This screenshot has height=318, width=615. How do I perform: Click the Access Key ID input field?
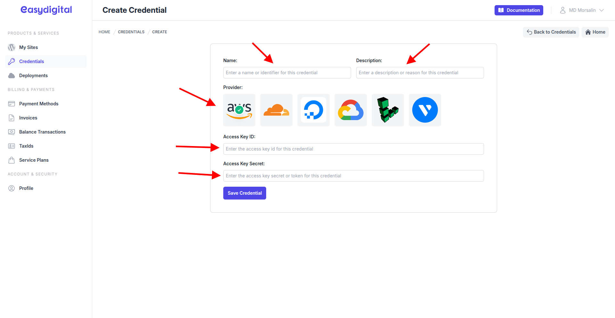[x=353, y=149]
